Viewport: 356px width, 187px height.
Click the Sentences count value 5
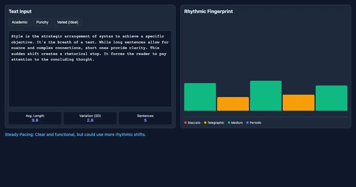[x=145, y=120]
